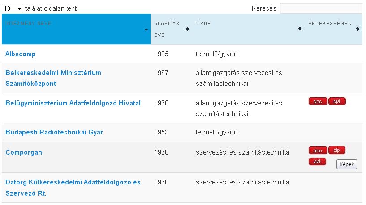Open the Comporgan institution link
Image resolution: width=366 pixels, height=205 pixels.
click(x=24, y=152)
